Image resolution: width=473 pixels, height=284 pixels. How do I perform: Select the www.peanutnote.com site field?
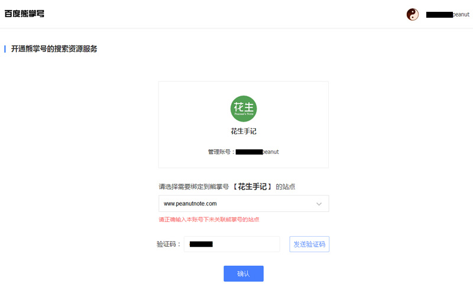237,204
